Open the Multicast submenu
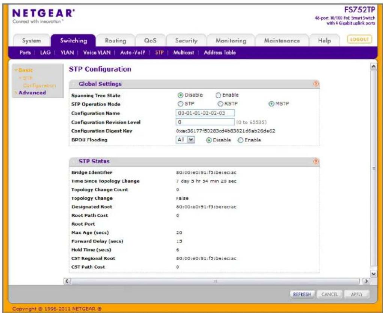This screenshot has width=383, height=313. 184,53
